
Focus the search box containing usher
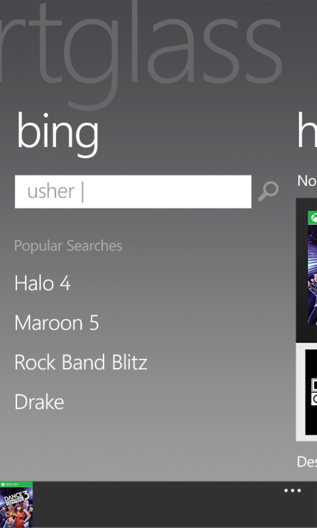(132, 191)
